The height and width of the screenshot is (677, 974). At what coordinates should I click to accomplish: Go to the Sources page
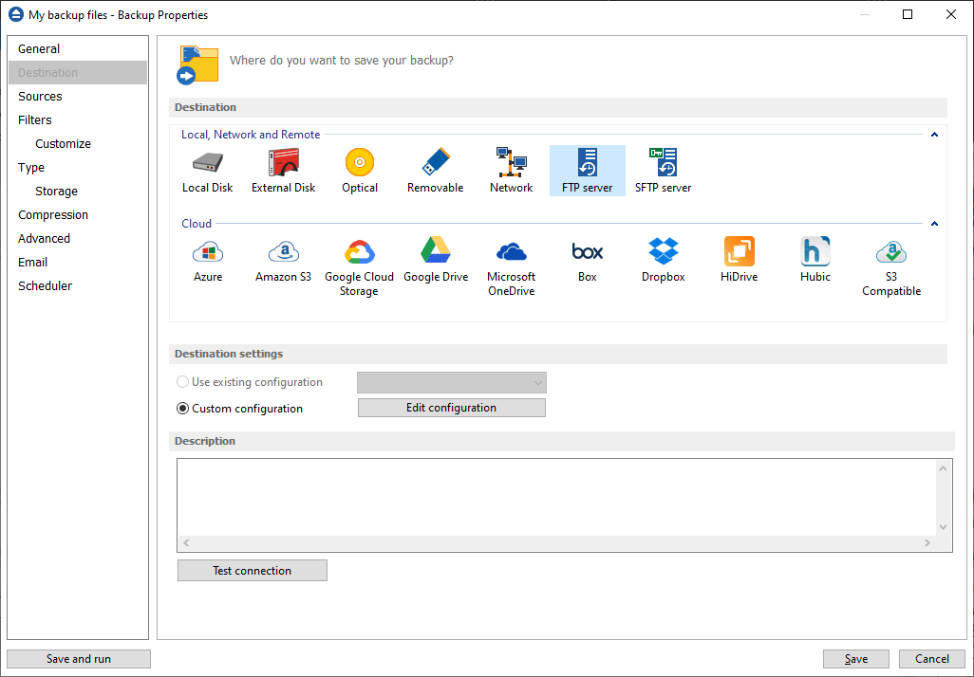[x=78, y=96]
